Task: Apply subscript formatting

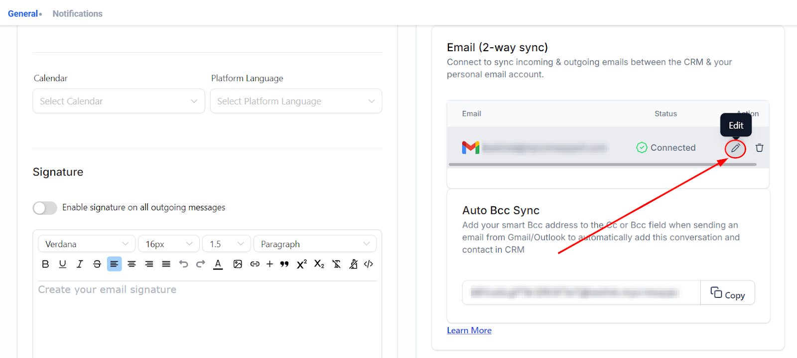Action: tap(319, 264)
